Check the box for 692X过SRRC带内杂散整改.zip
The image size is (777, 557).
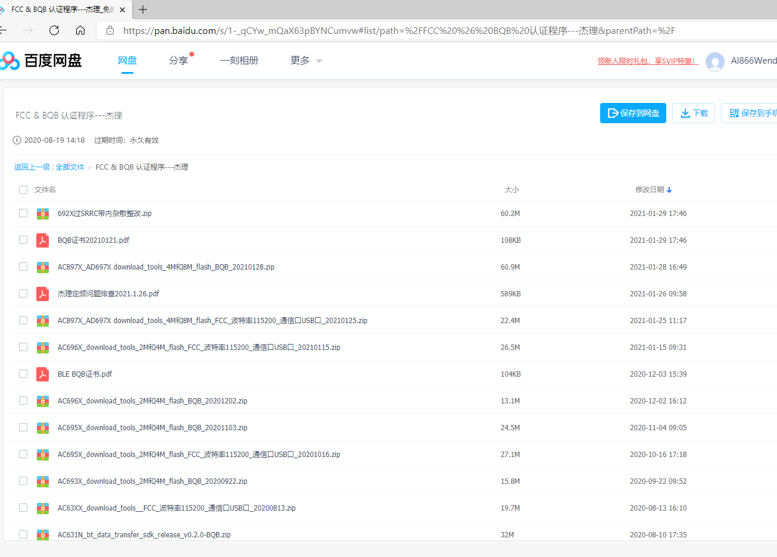23,213
